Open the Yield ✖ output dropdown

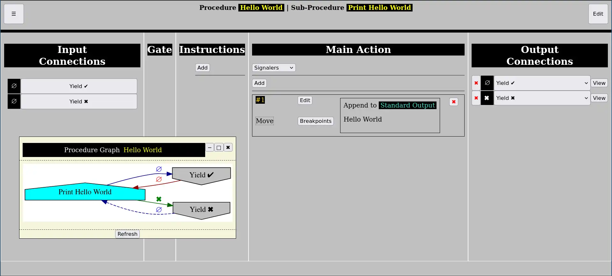click(x=542, y=98)
